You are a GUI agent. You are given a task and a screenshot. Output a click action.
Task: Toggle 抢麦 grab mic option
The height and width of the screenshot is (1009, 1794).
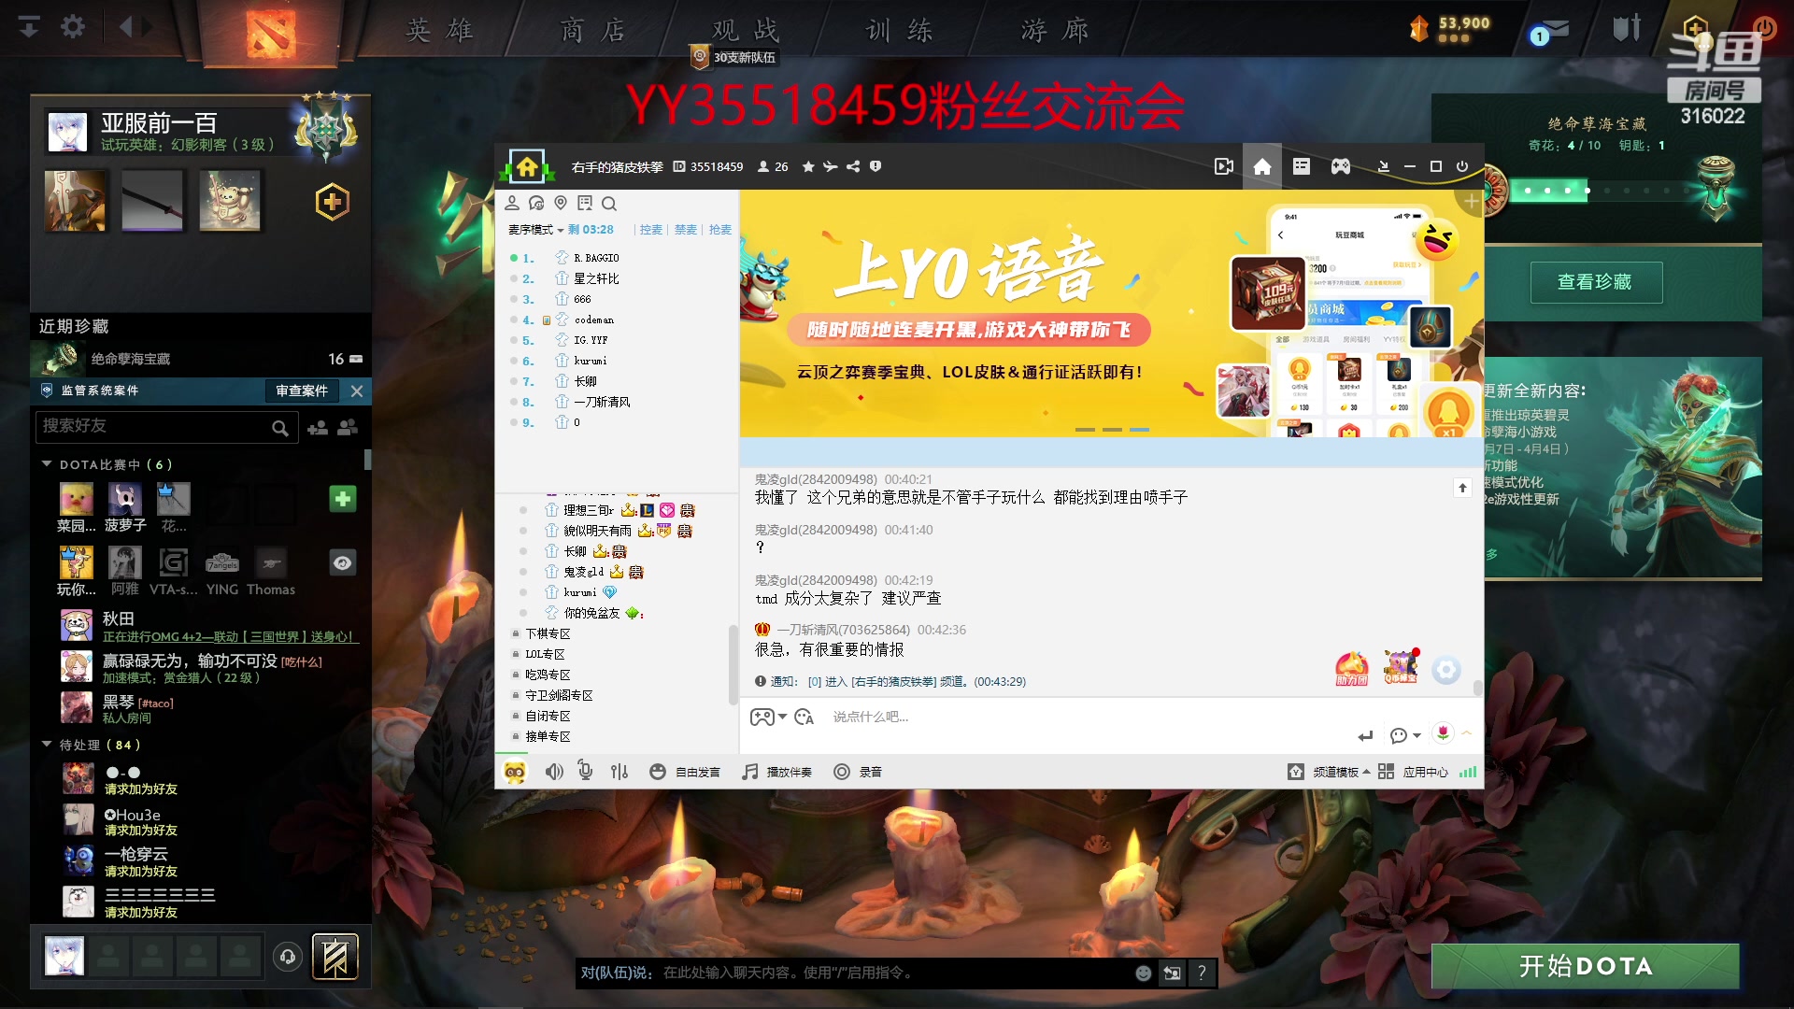coord(720,230)
